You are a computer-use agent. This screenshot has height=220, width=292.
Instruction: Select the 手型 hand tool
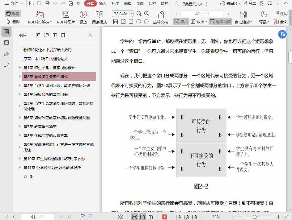[13, 14]
